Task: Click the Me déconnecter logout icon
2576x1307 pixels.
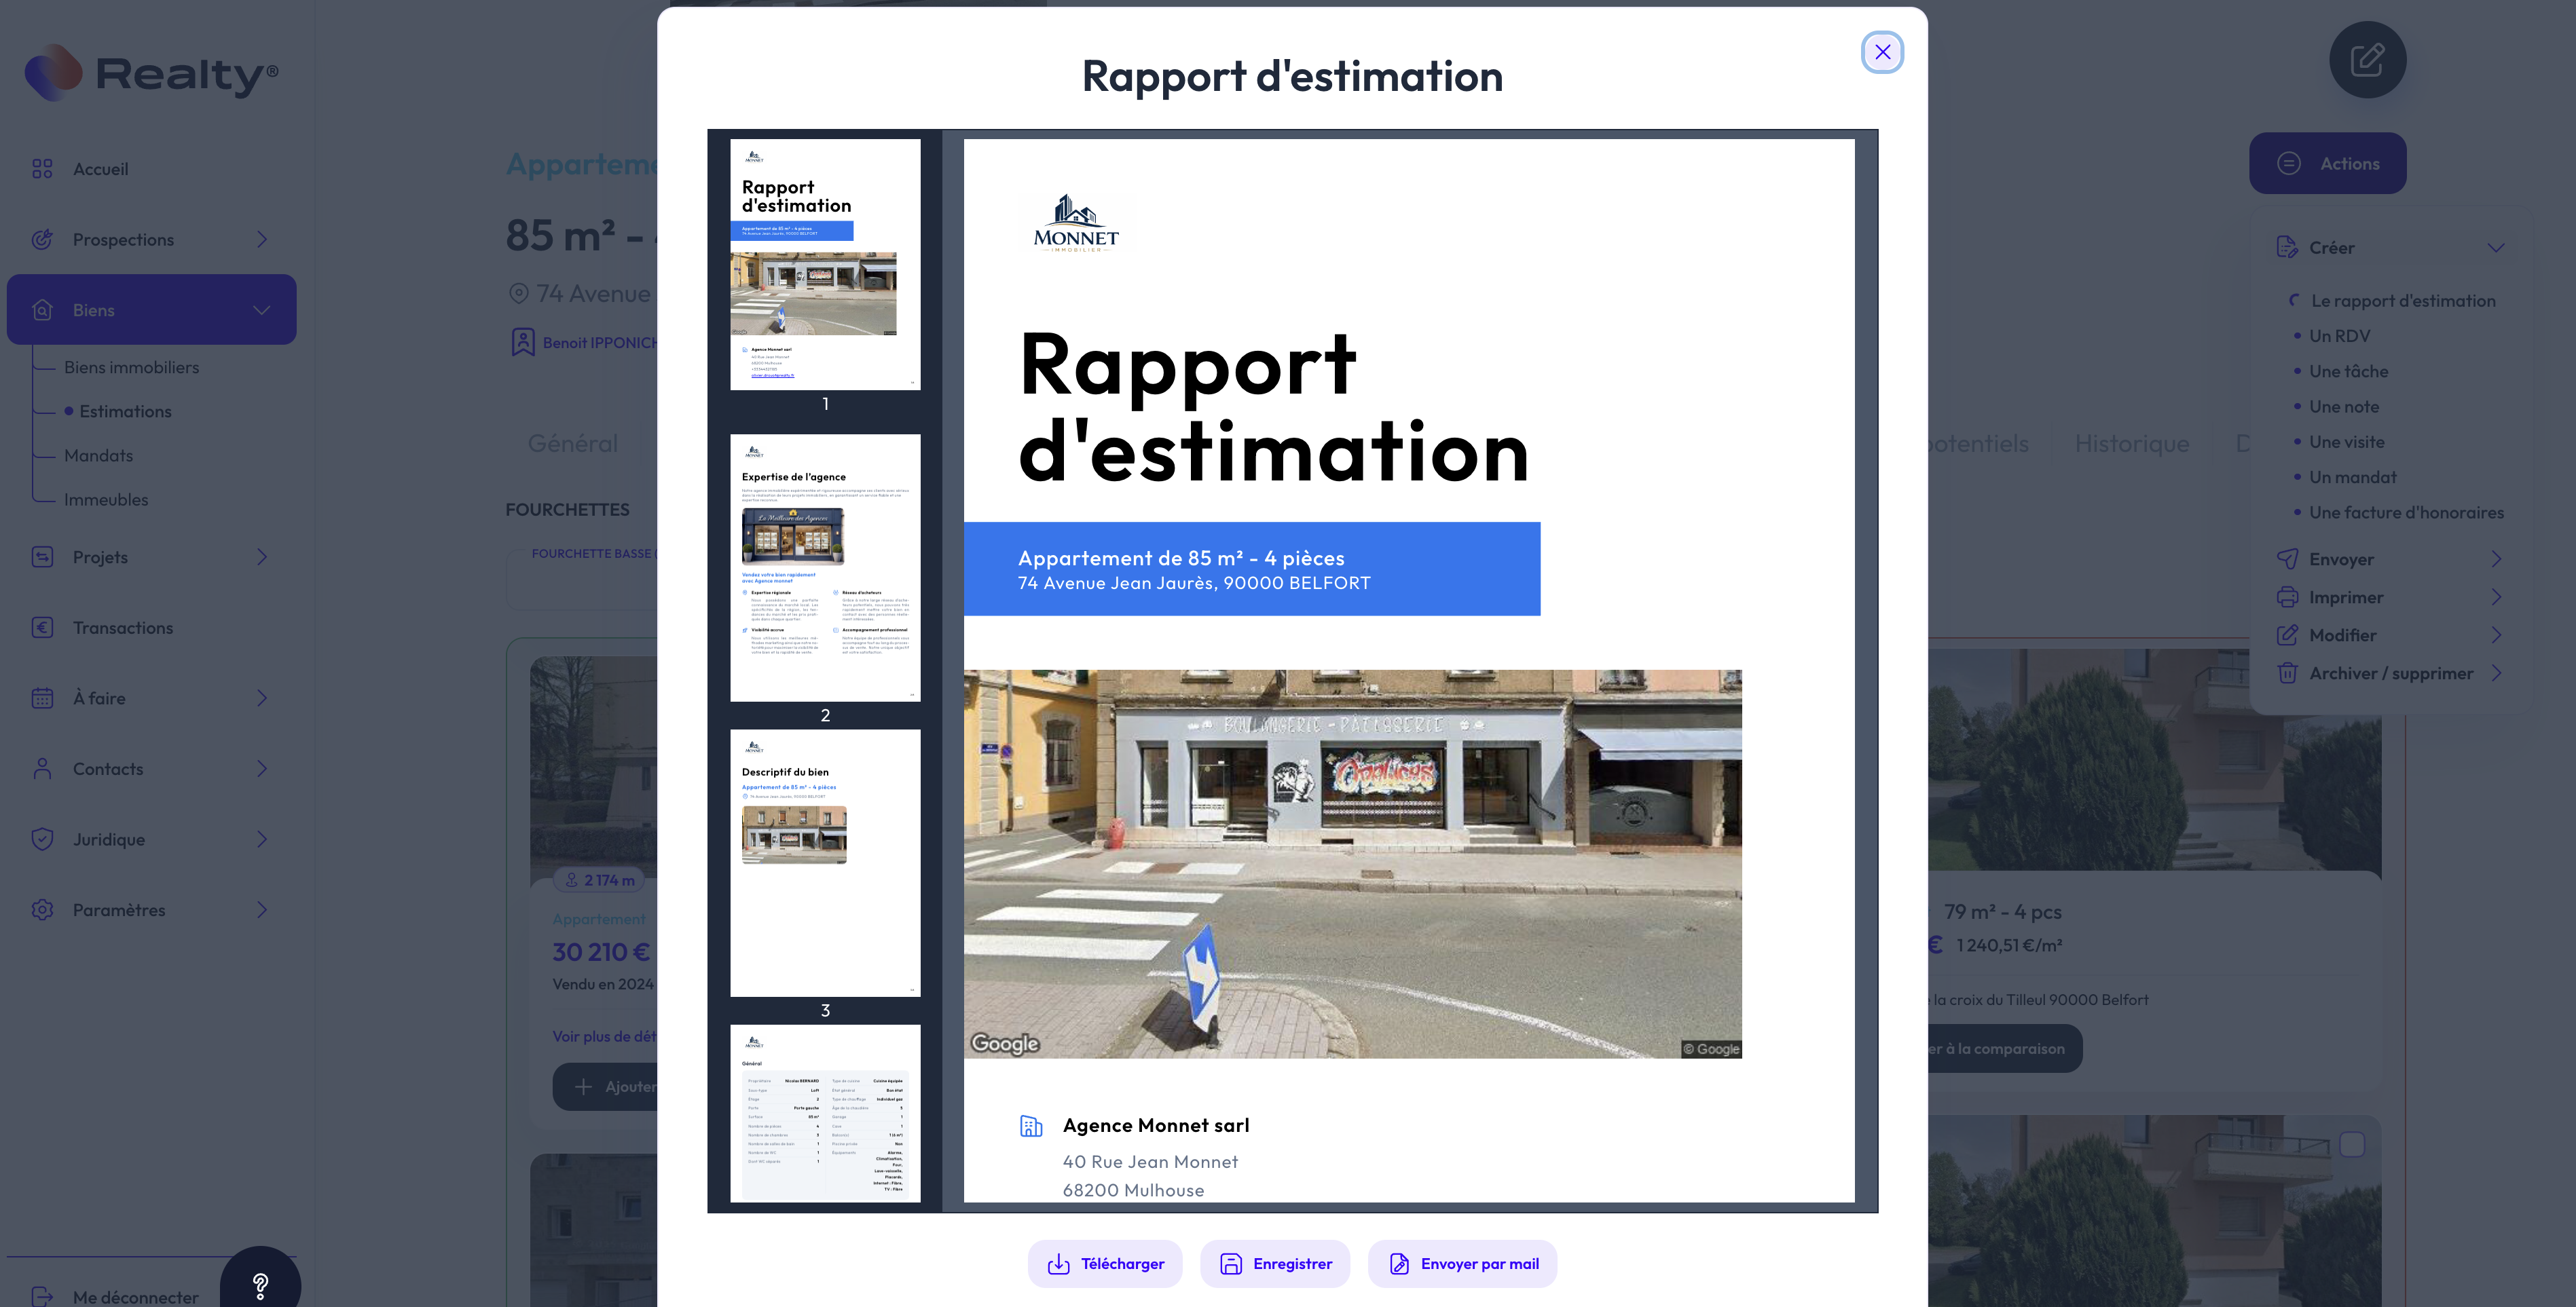Action: [42, 1296]
